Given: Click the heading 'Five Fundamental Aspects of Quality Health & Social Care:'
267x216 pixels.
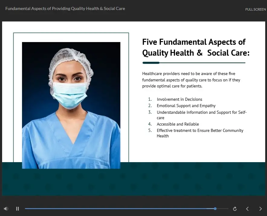Looking at the screenshot, I should tap(196, 47).
